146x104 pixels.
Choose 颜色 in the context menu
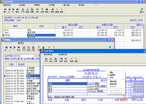coord(112,72)
